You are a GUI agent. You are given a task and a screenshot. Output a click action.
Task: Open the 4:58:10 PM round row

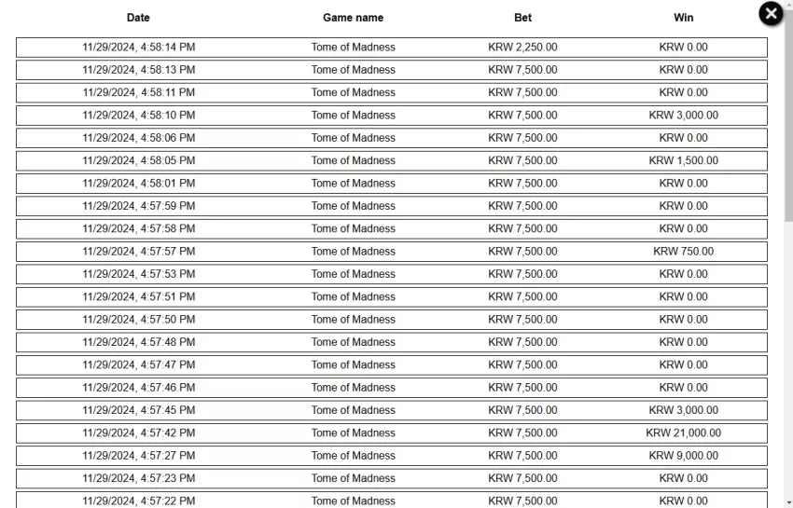(x=392, y=116)
